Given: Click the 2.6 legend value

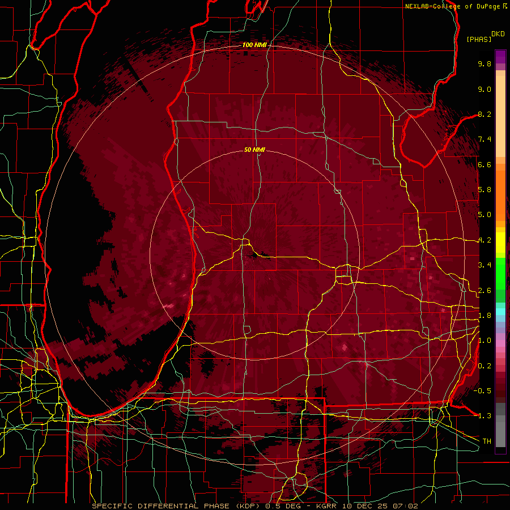Looking at the screenshot, I should [484, 291].
